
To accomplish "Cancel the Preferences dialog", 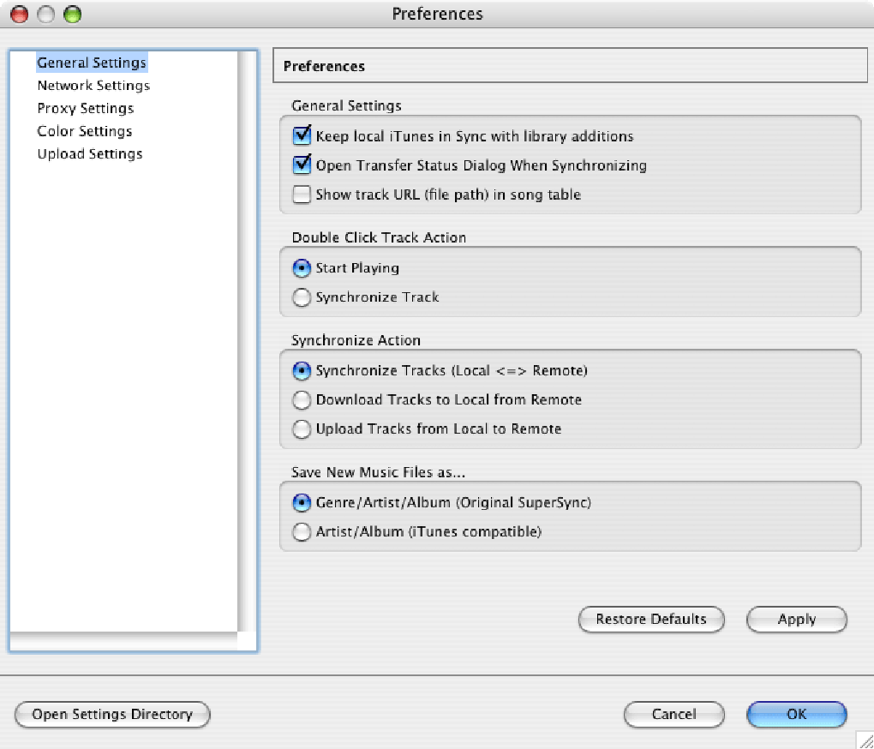I will point(673,715).
